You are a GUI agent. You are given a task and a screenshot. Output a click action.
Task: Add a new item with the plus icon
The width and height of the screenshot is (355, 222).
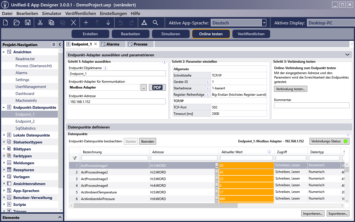pyautogui.click(x=86, y=23)
